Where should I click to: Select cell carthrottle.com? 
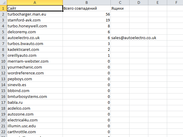click(35, 132)
